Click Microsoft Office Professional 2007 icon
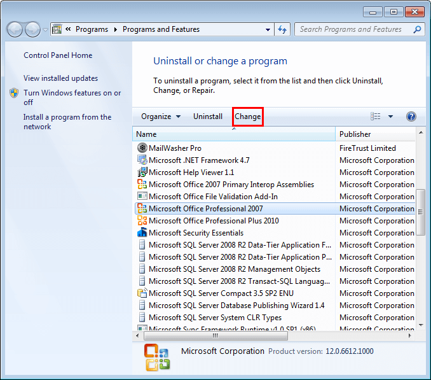Viewport: 431px width, 380px height. [x=142, y=208]
